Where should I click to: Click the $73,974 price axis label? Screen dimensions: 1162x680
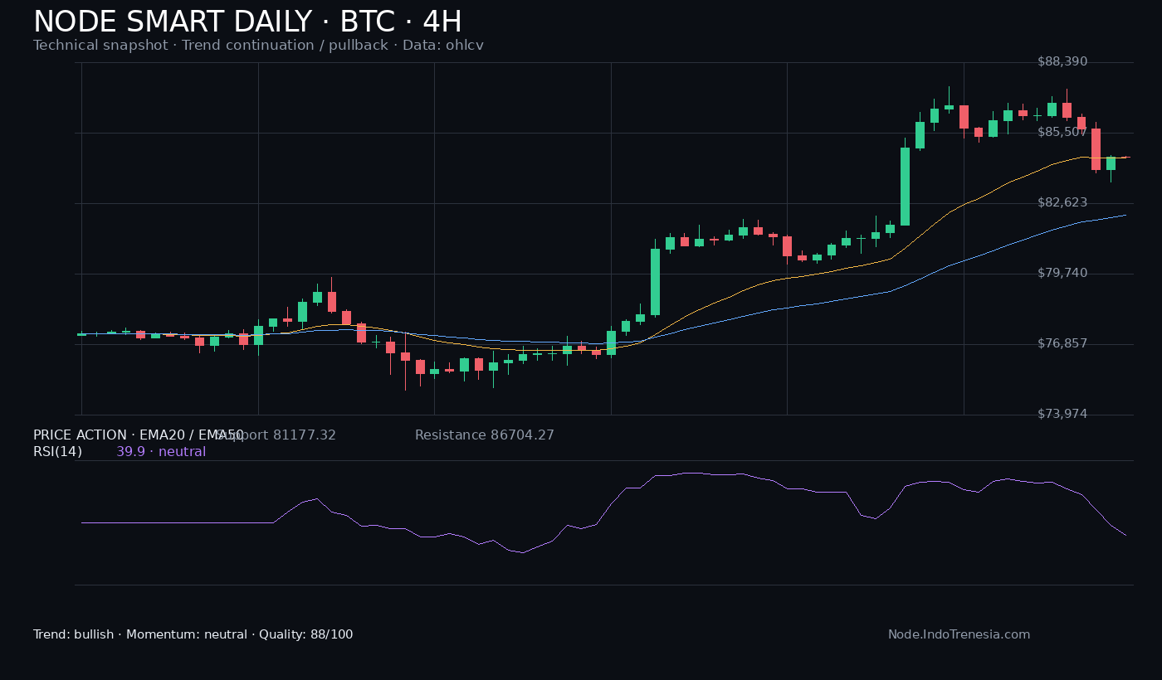(1062, 415)
